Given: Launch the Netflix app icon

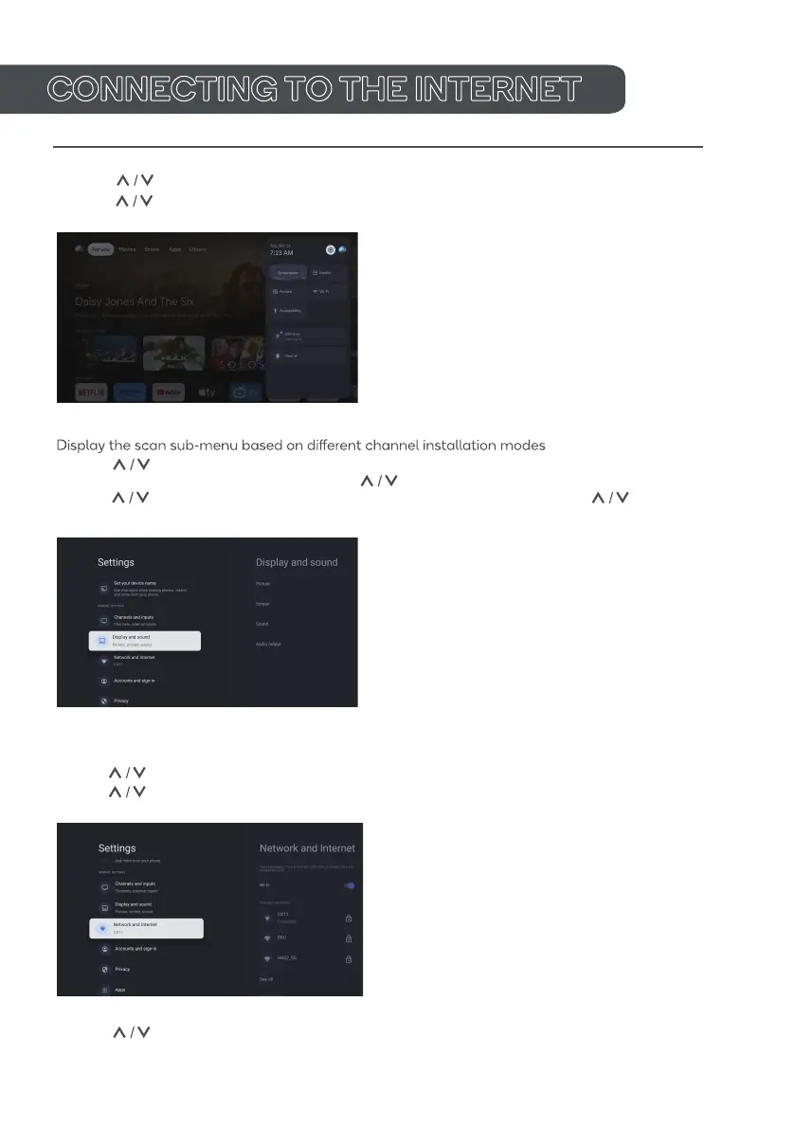Looking at the screenshot, I should click(x=91, y=392).
